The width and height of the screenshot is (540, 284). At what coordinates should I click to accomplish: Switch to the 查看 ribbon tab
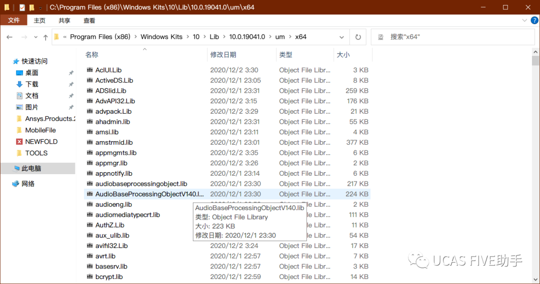(89, 20)
